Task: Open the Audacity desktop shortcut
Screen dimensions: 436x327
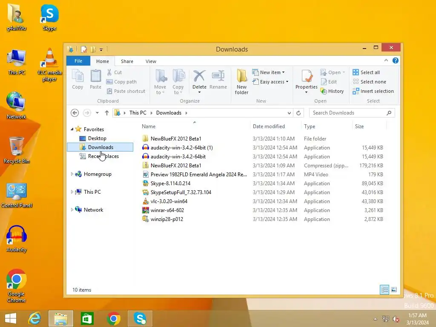Action: pos(17,239)
